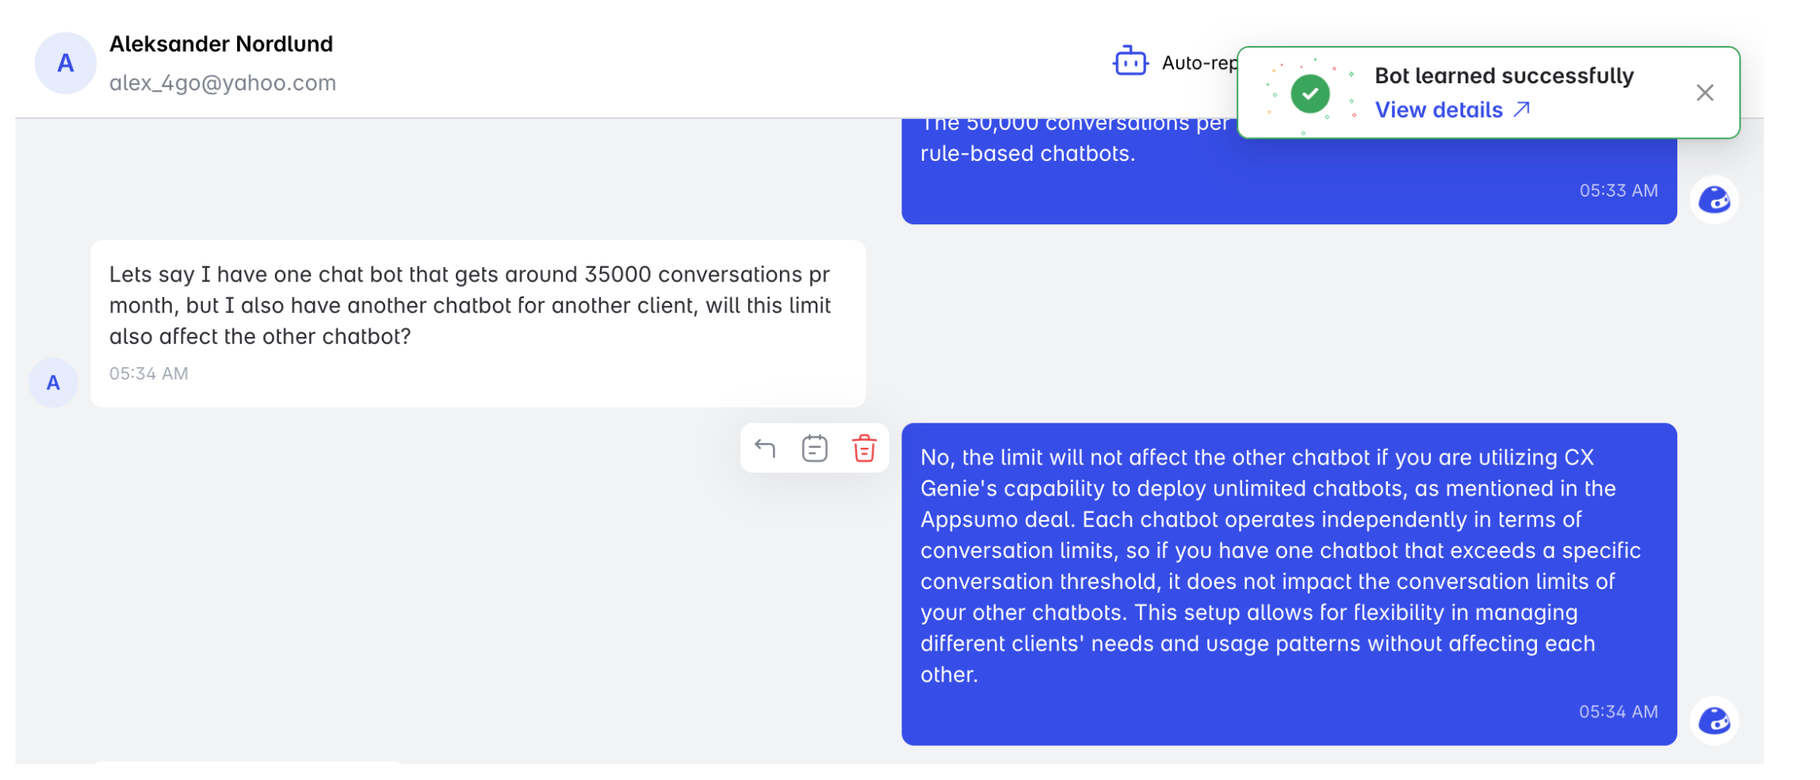Screen dimensions: 1820x780
Task: Select the email alex_4go@yahoo.com
Action: pos(223,83)
